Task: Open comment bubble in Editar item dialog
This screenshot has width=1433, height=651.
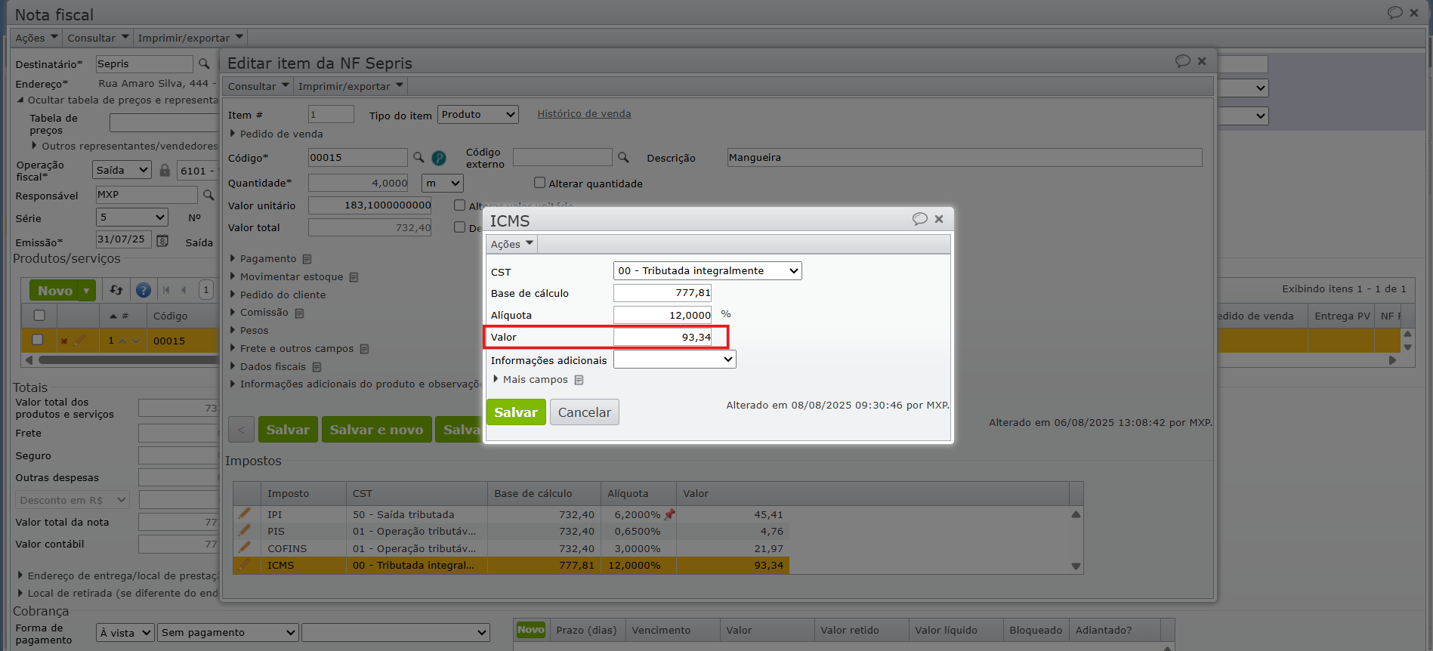Action: 1182,61
